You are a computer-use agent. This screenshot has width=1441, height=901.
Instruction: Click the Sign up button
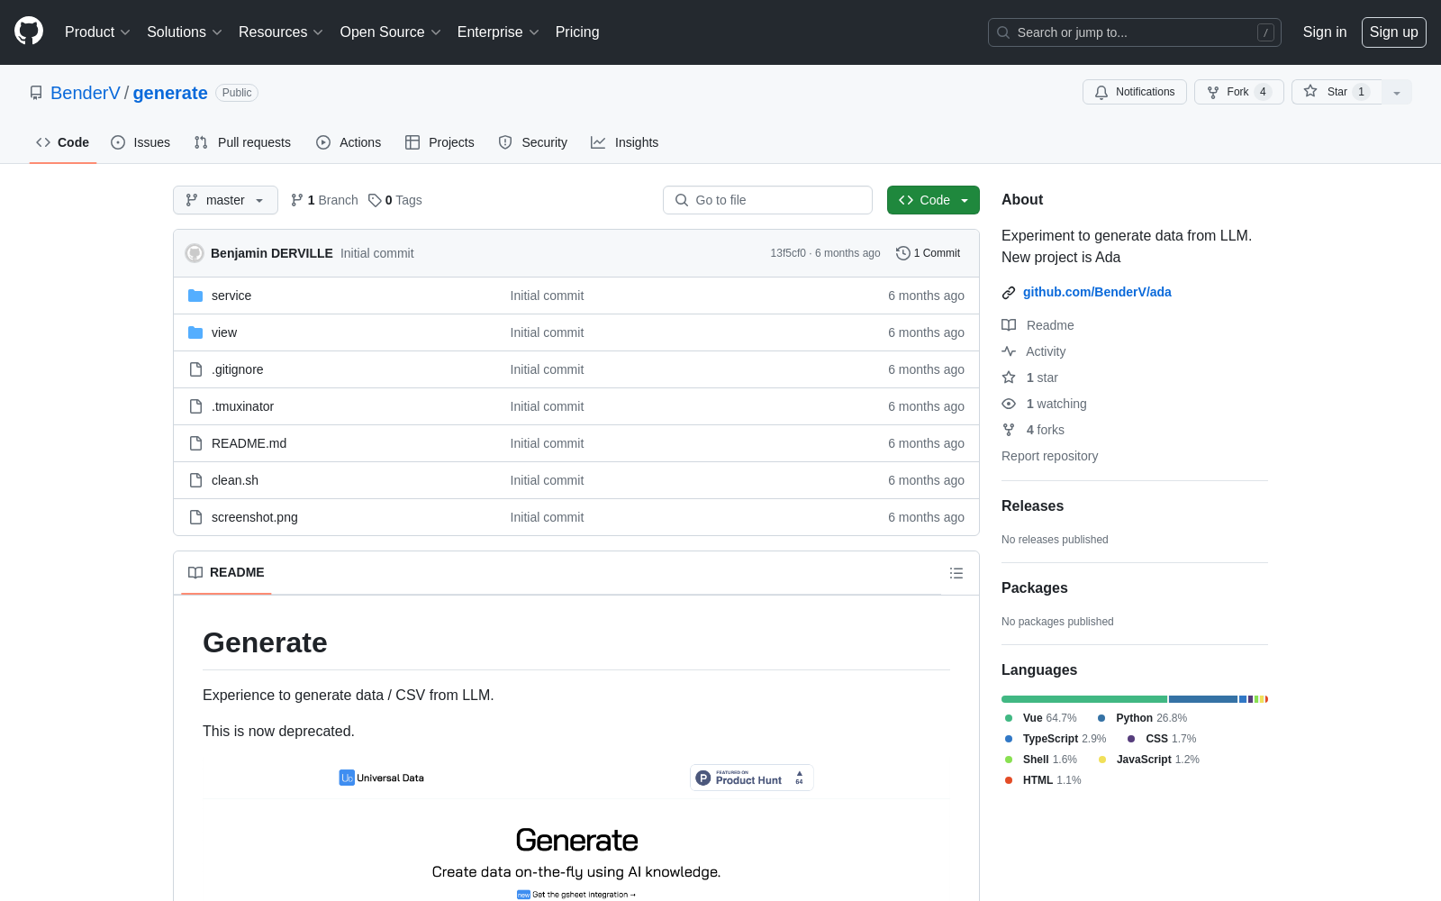pyautogui.click(x=1394, y=32)
